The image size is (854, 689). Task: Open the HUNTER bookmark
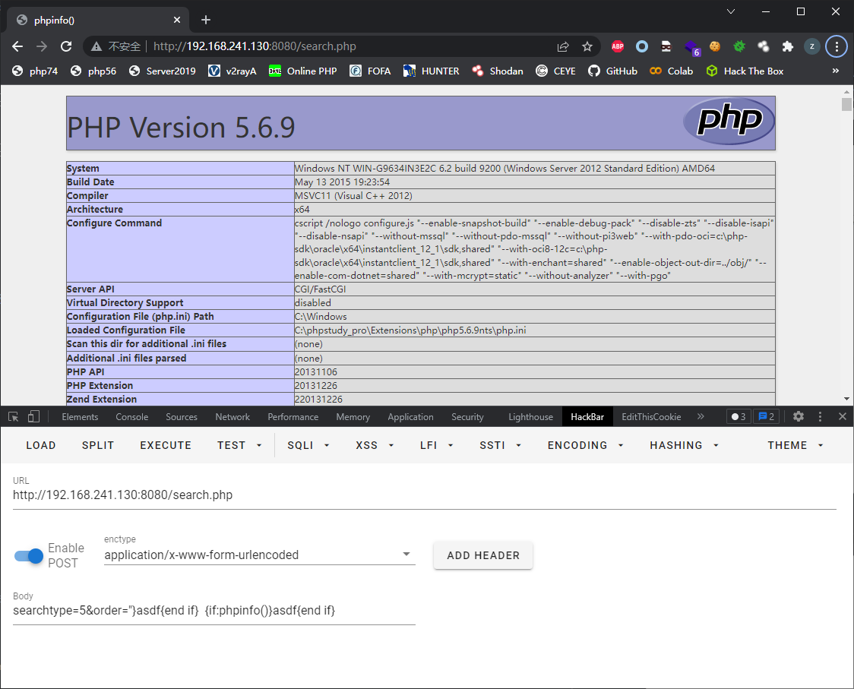tap(432, 71)
